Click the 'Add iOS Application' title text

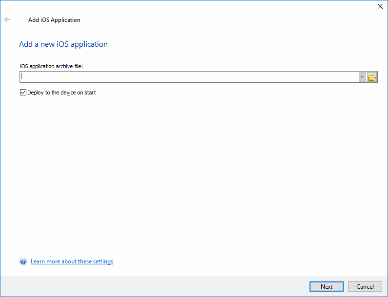click(x=54, y=20)
